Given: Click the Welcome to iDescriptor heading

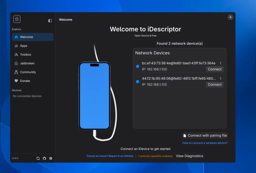Looking at the screenshot, I should pos(145,29).
